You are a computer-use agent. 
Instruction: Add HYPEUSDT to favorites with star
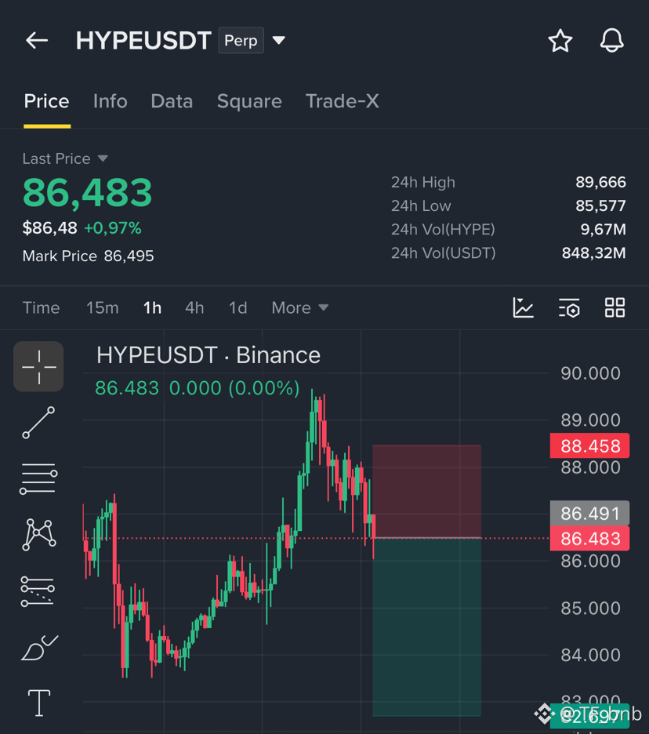pyautogui.click(x=560, y=41)
